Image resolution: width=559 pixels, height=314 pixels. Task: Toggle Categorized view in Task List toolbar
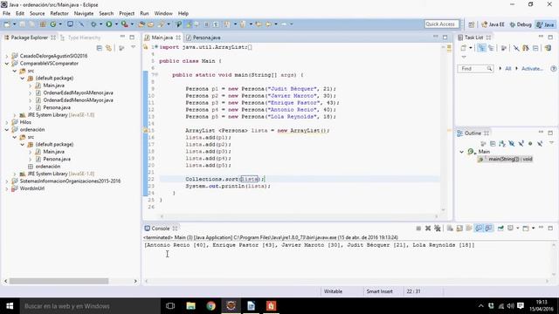tap(481, 48)
